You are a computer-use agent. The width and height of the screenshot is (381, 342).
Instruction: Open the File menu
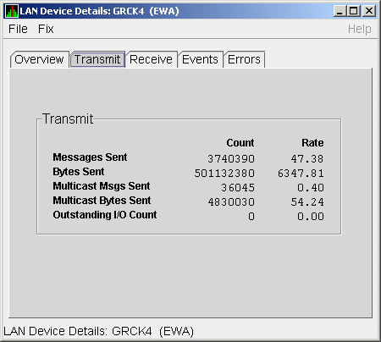pos(18,29)
